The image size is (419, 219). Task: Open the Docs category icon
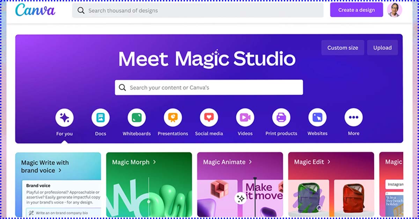(x=101, y=118)
